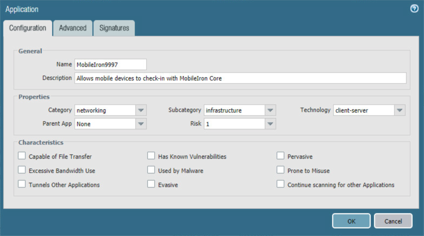
Task: Check the Evasive checkbox
Action: tap(151, 184)
